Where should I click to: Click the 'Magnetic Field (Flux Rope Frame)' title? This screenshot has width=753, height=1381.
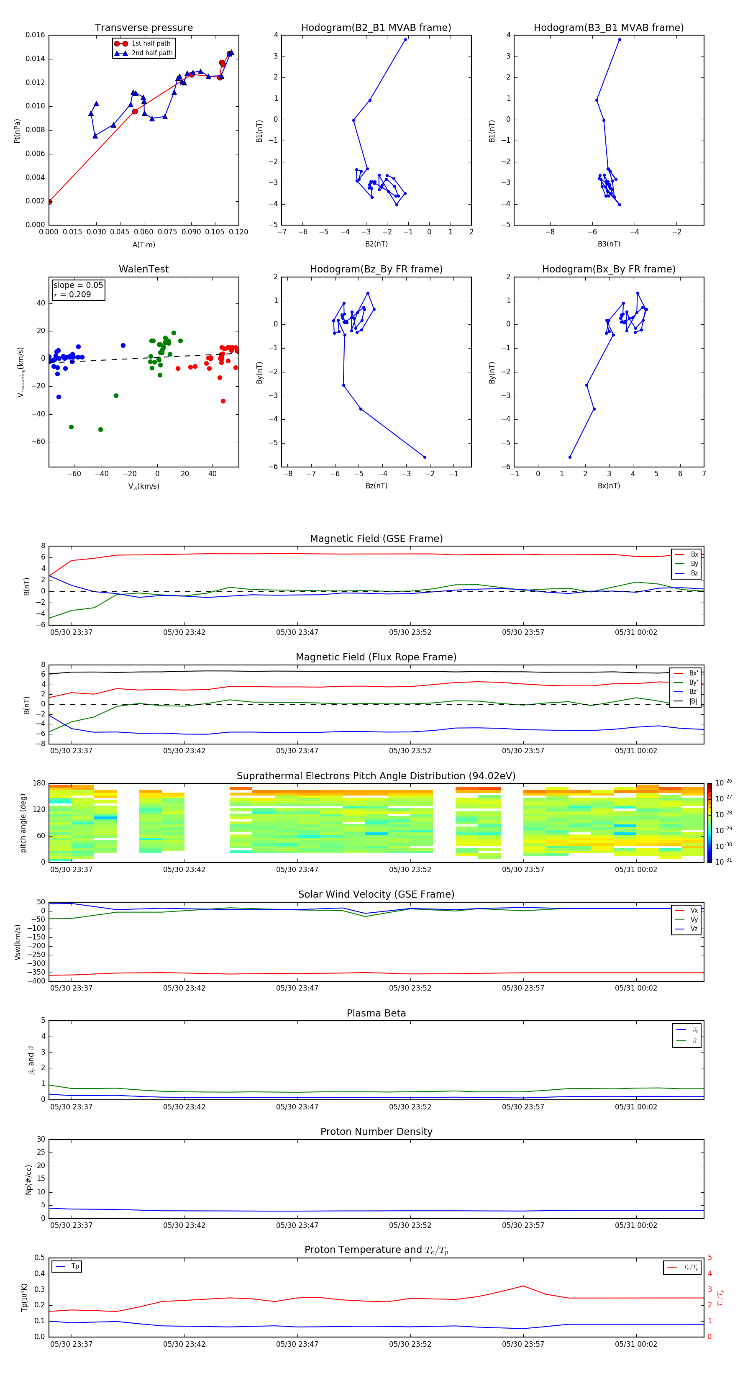[x=376, y=657]
